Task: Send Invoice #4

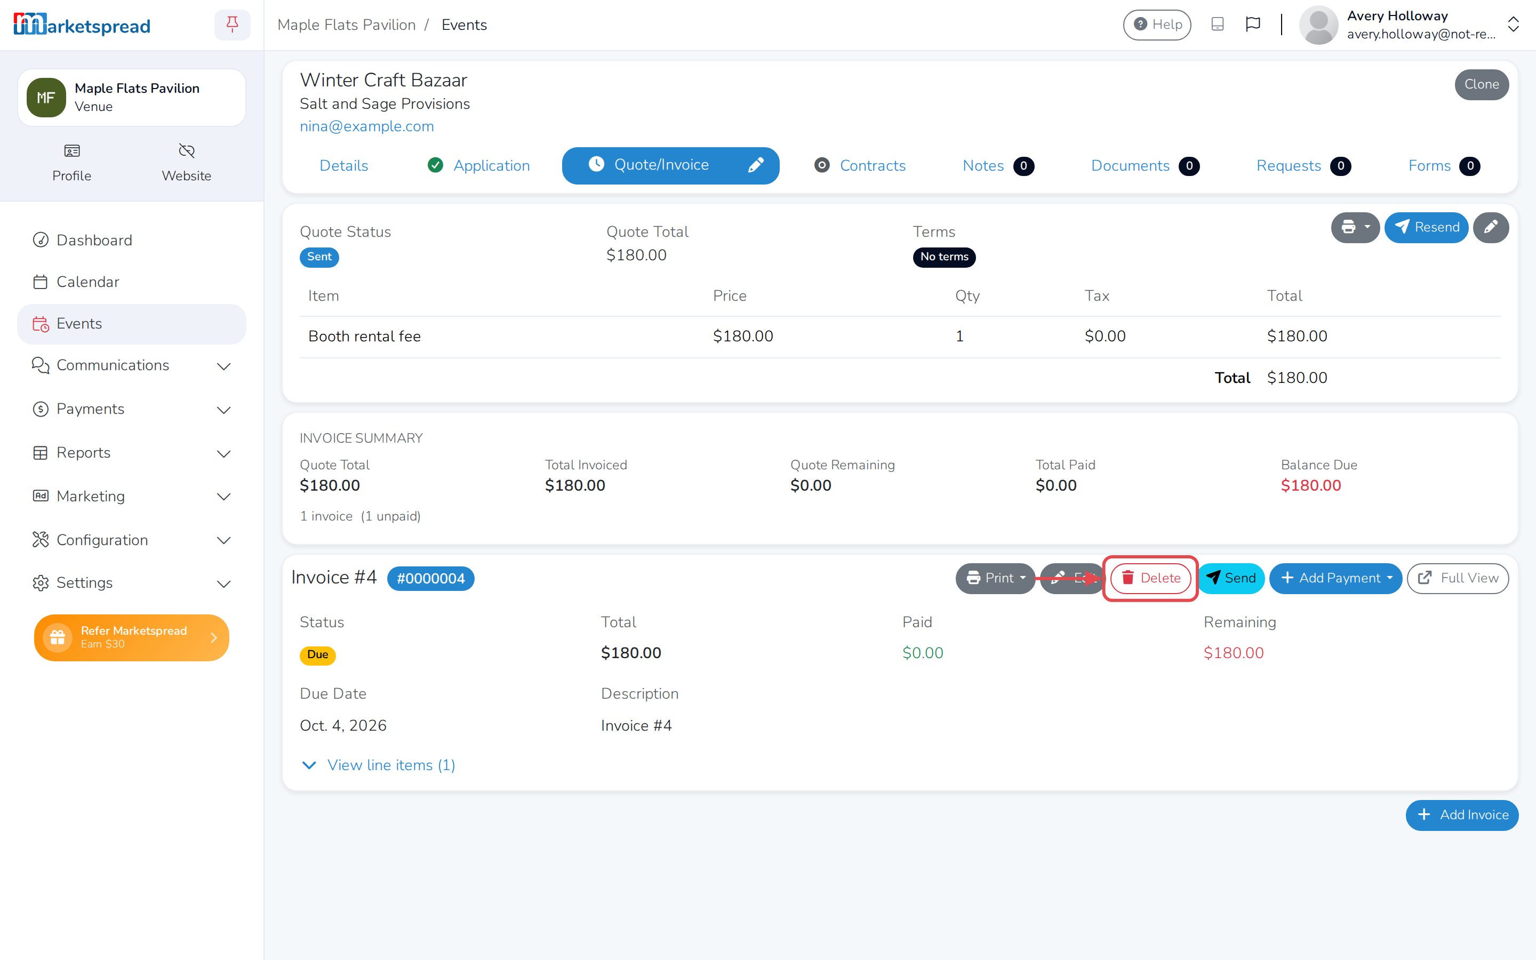Action: coord(1231,579)
